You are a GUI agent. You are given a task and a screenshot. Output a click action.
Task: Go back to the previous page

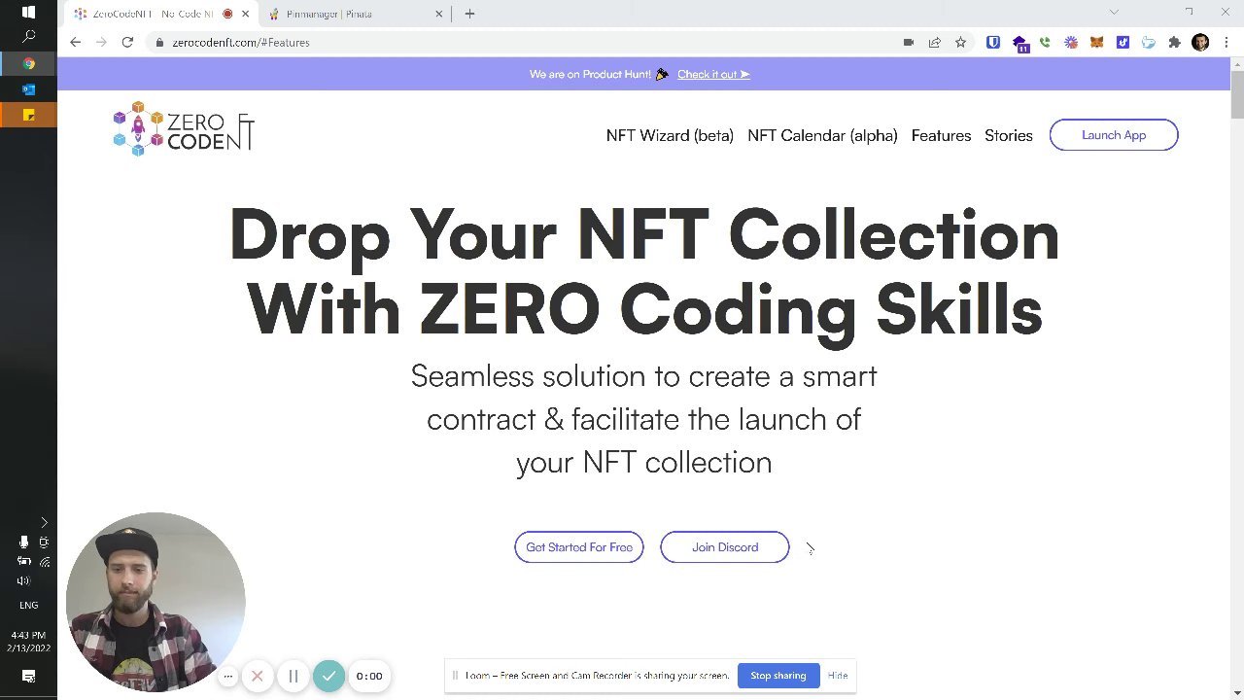tap(75, 42)
